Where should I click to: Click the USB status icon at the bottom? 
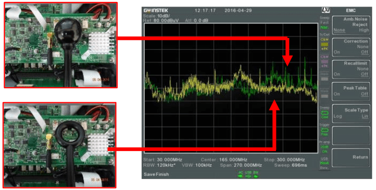pyautogui.click(x=248, y=174)
